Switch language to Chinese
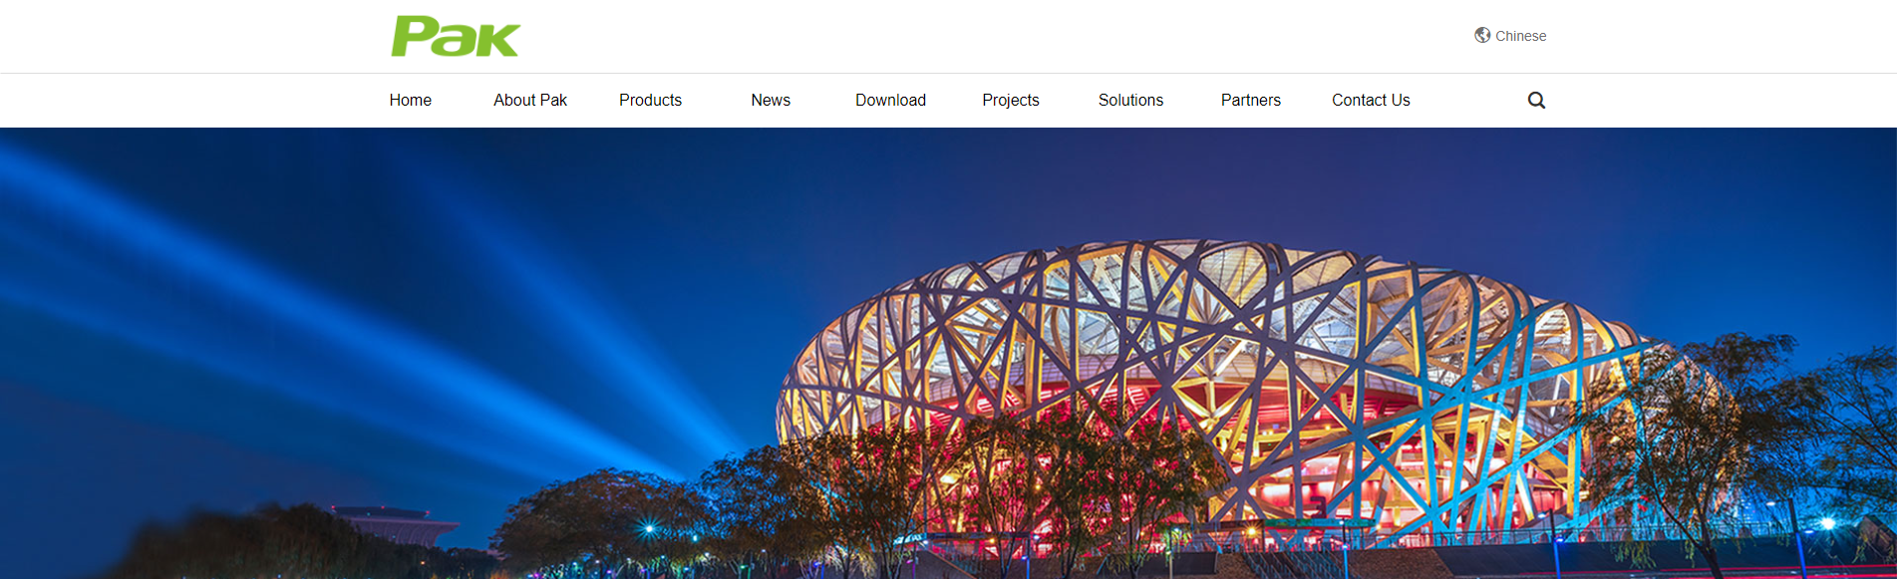This screenshot has height=579, width=1897. 1520,36
